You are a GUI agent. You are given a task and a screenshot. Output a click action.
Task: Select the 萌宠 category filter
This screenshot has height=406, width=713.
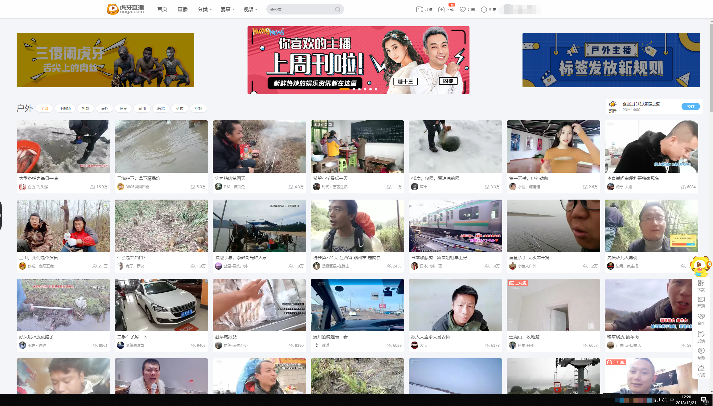[x=161, y=109]
